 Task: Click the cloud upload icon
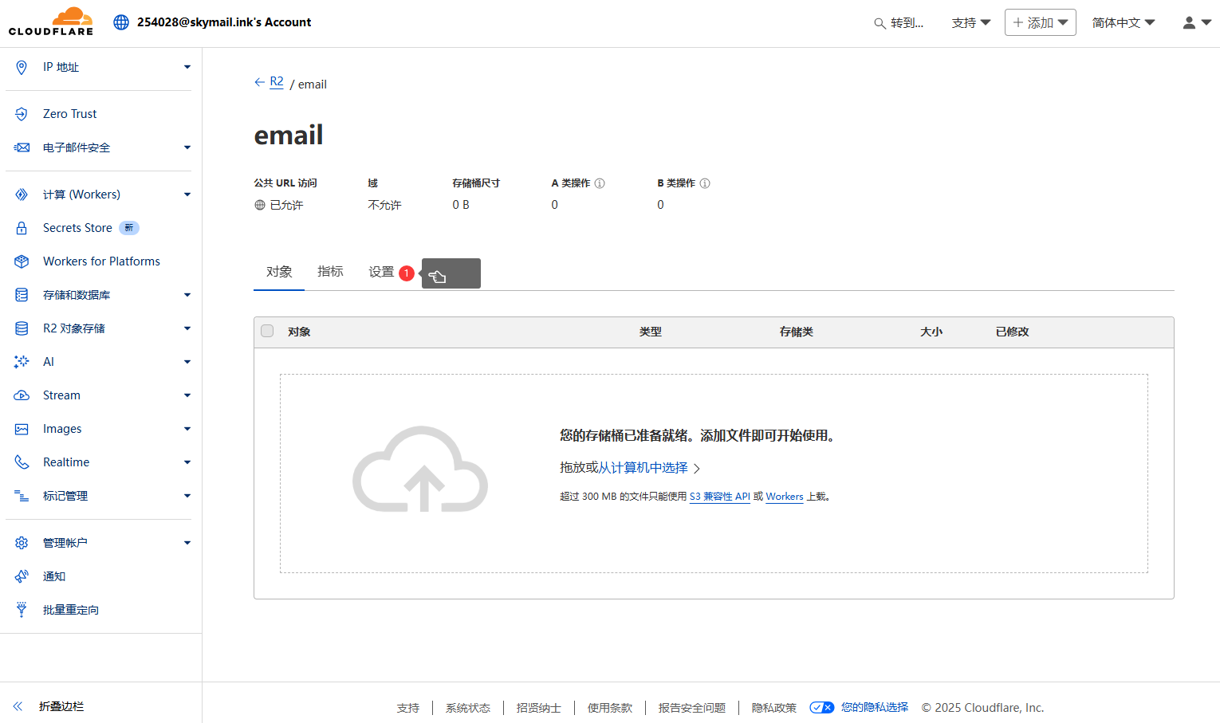click(x=420, y=470)
